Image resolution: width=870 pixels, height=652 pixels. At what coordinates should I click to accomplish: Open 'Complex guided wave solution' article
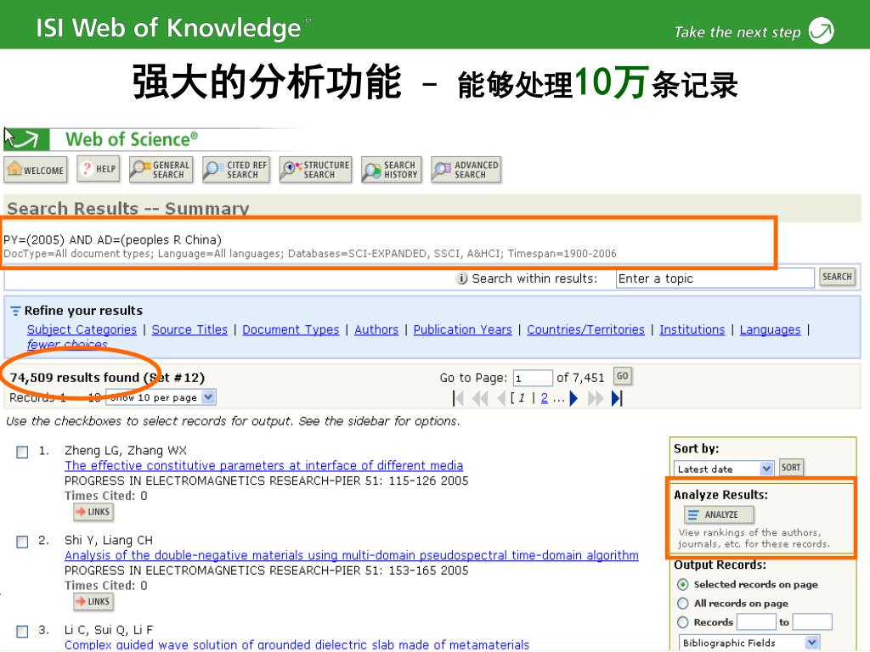pos(297,645)
